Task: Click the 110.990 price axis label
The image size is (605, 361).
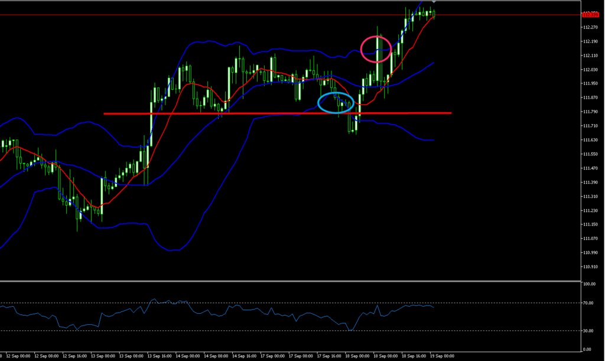Action: click(x=591, y=253)
